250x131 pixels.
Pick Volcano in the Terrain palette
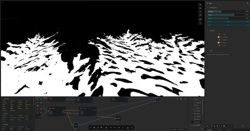[4, 122]
